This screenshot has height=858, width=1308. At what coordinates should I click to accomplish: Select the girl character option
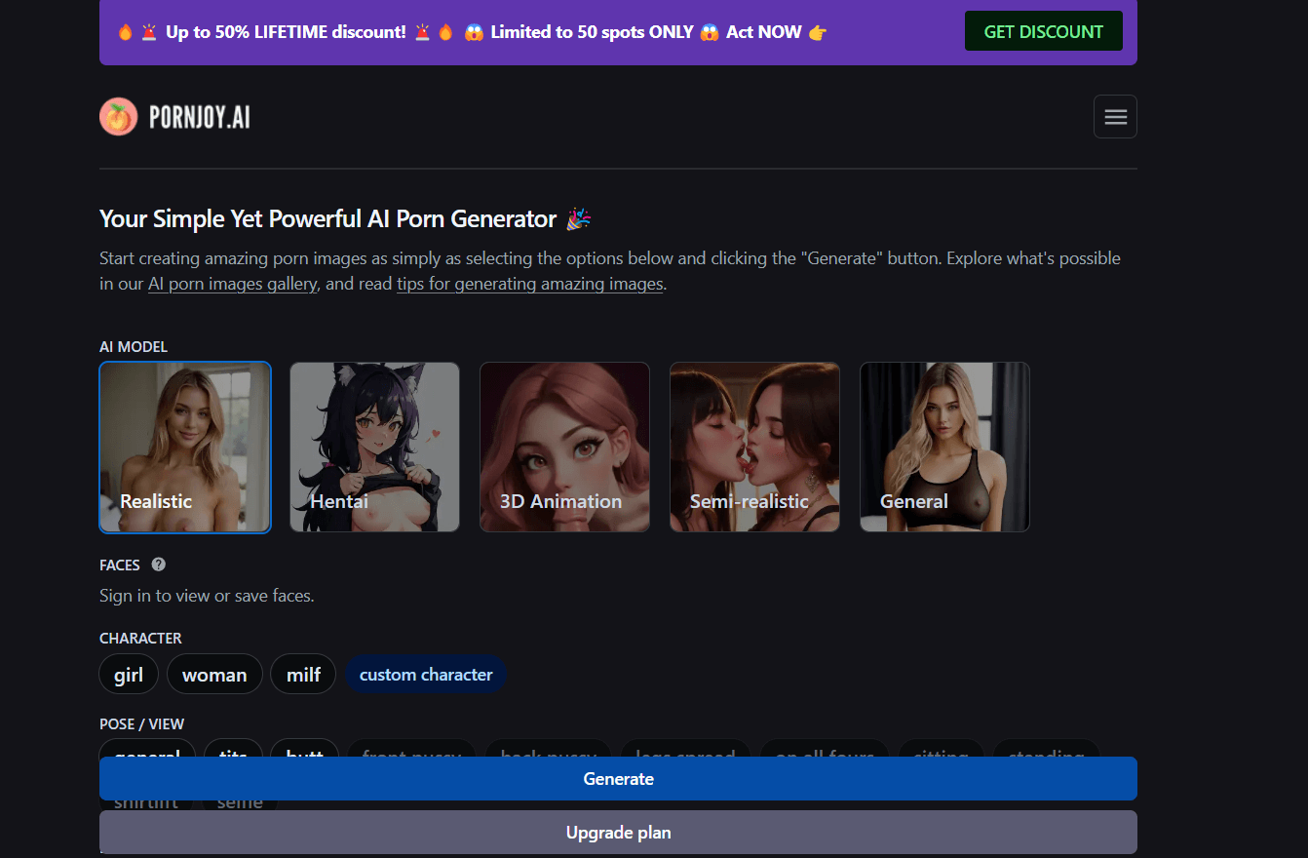click(129, 675)
